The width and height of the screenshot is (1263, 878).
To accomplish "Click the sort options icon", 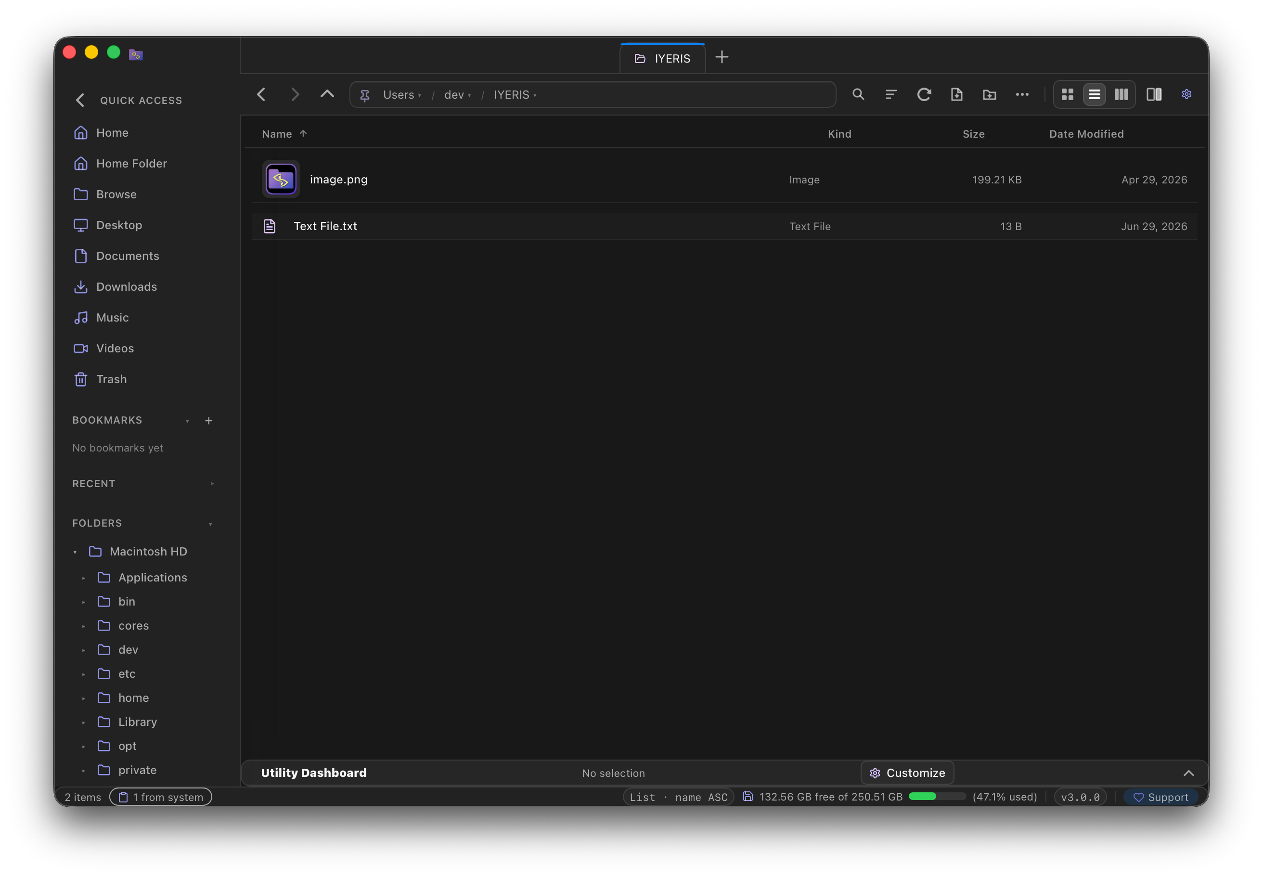I will 890,95.
